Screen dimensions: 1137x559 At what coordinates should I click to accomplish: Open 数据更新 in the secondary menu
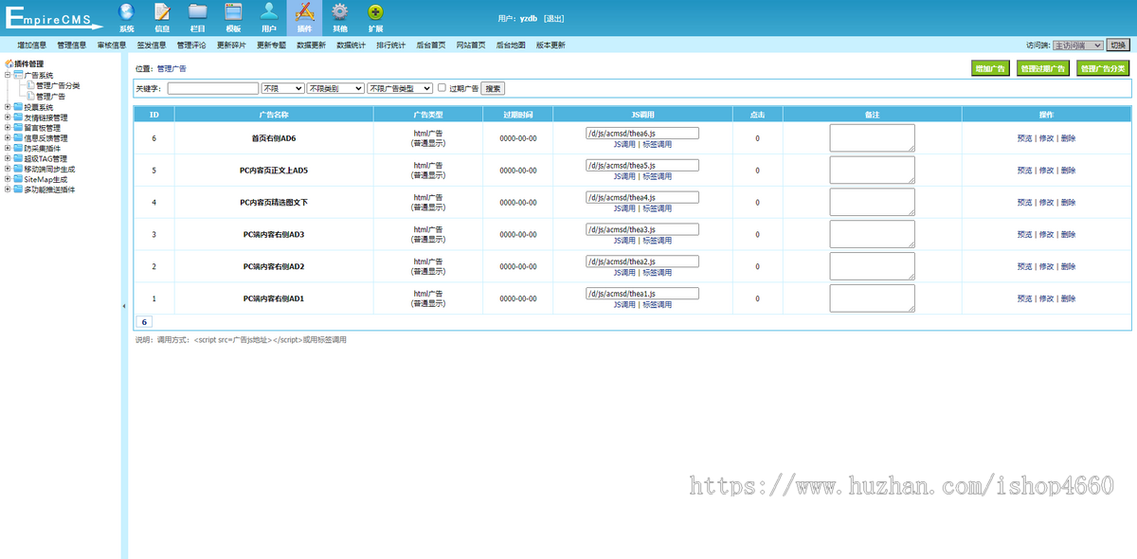click(x=311, y=45)
